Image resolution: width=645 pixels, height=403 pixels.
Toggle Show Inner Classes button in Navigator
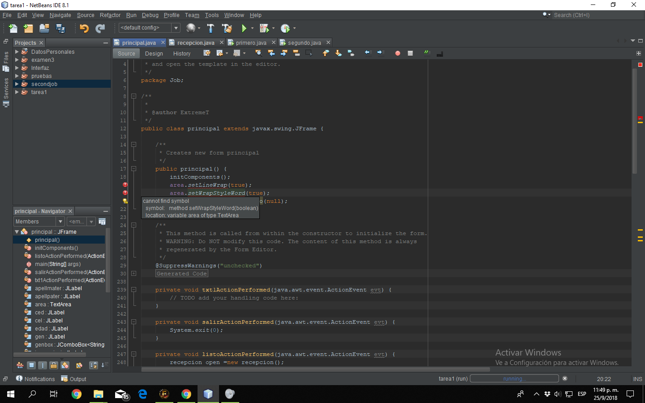[65, 365]
